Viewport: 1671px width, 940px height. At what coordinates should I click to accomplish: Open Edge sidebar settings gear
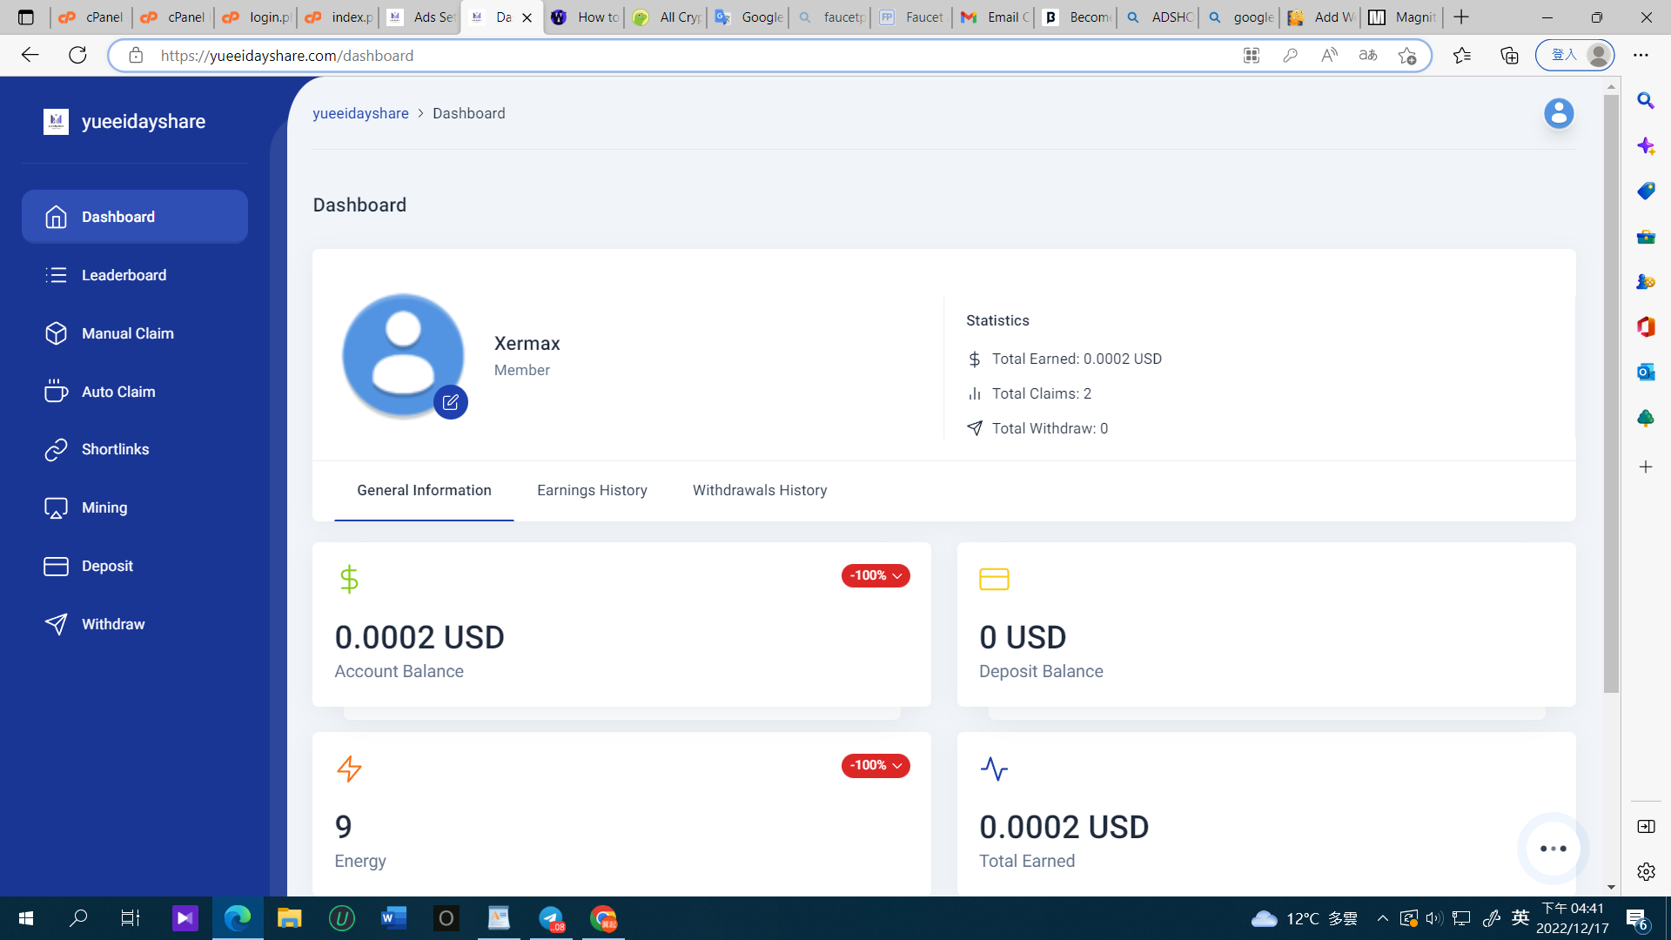coord(1646,872)
